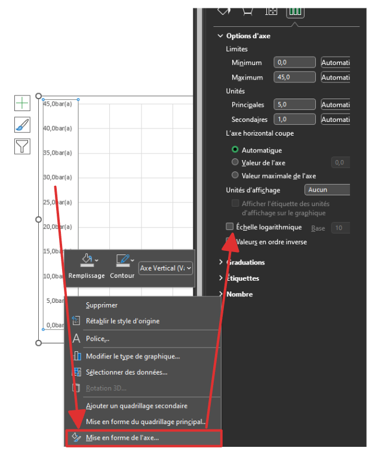Image resolution: width=375 pixels, height=451 pixels.
Task: Collapse the Options d'axe section
Action: pos(220,36)
